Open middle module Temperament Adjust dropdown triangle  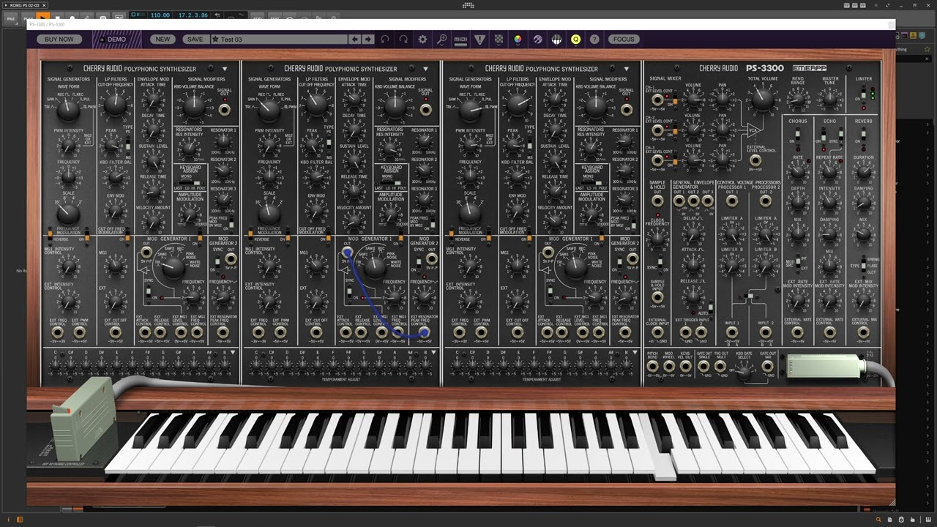(433, 352)
